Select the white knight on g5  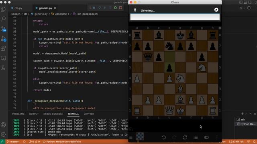[x=202, y=68]
